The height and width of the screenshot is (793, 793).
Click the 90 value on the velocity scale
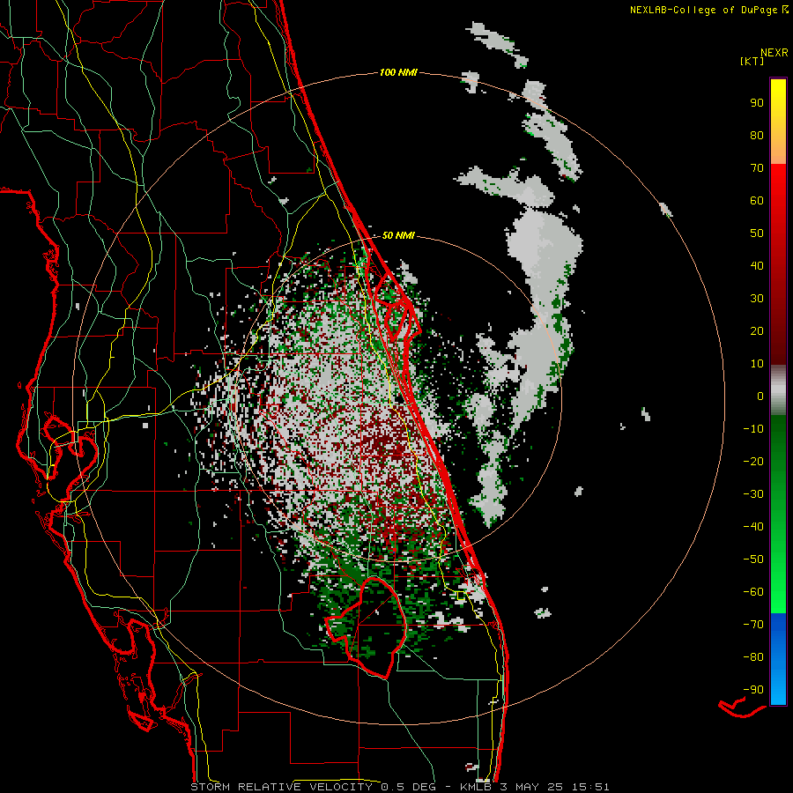[x=757, y=103]
